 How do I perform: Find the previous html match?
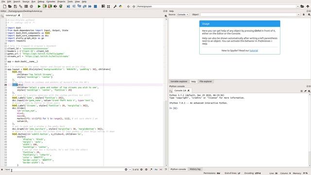[x=141, y=170]
